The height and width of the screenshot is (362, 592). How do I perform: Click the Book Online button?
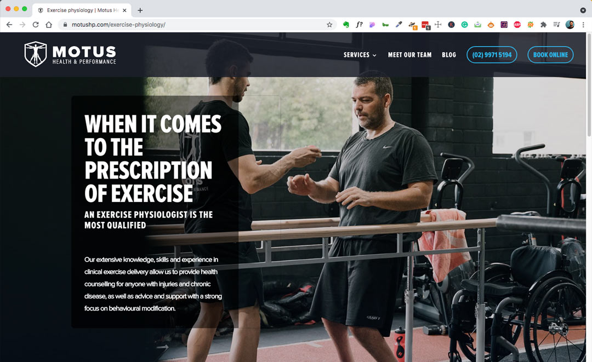pos(550,55)
